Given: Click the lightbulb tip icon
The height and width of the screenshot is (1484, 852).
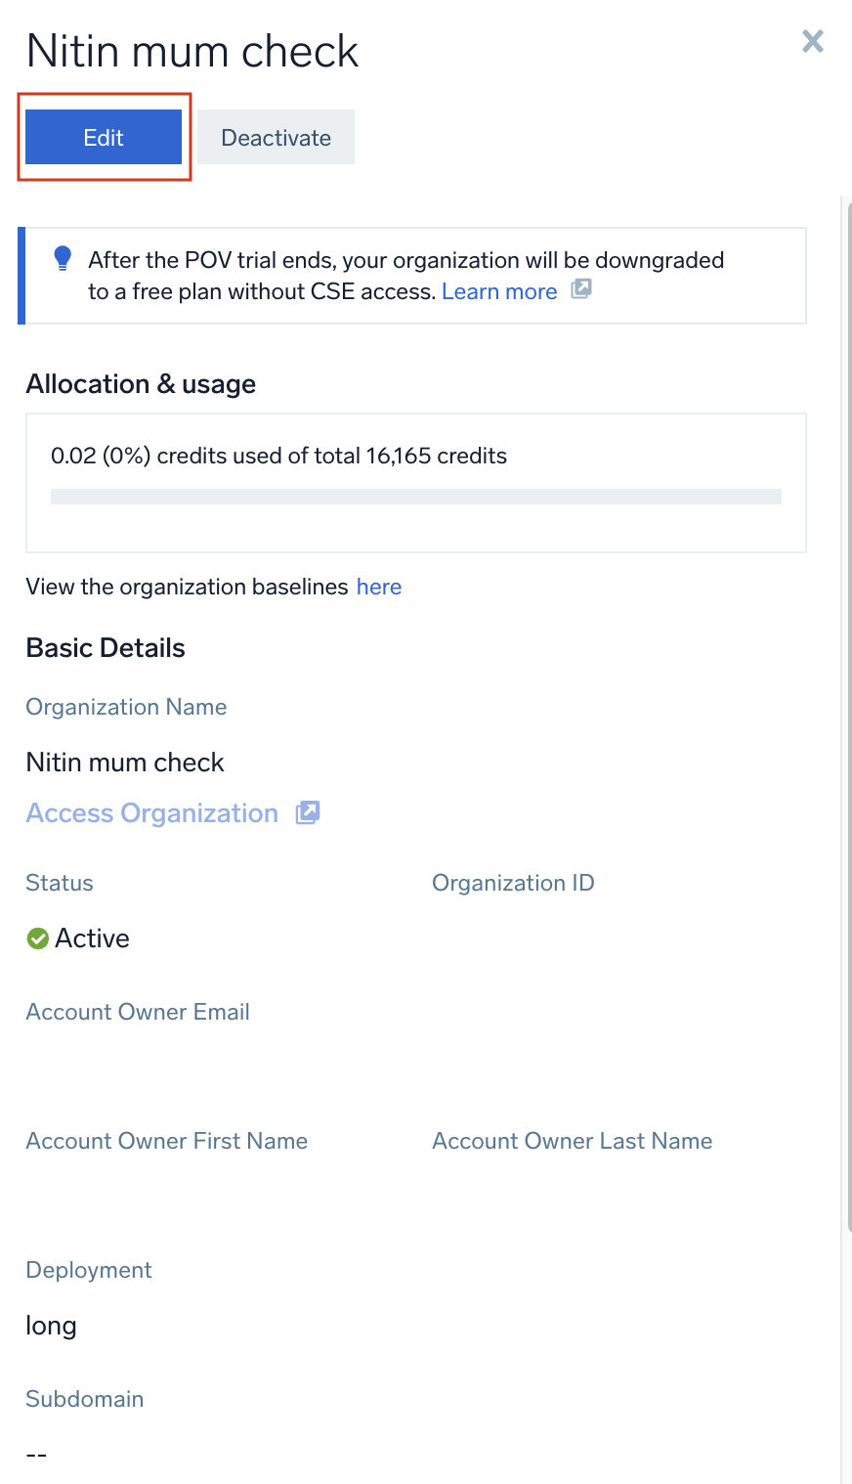Looking at the screenshot, I should [x=63, y=258].
